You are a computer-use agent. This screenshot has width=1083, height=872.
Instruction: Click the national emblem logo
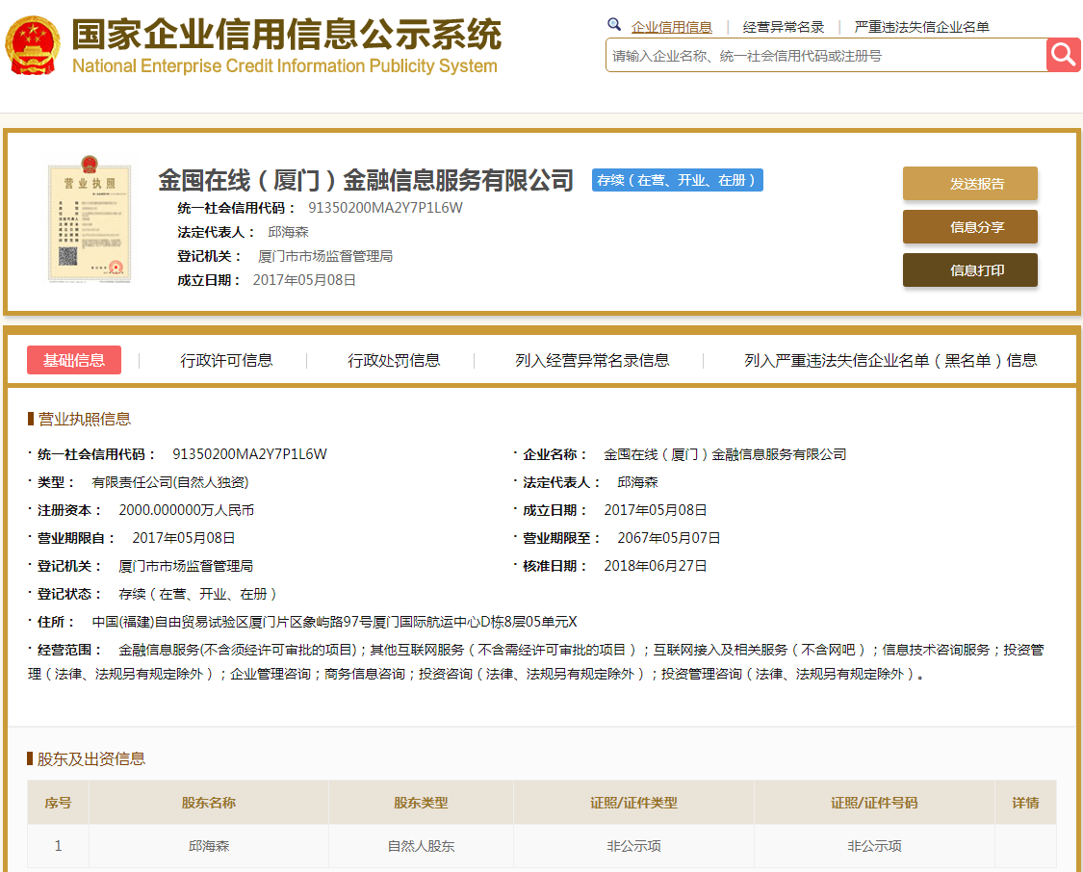33,46
